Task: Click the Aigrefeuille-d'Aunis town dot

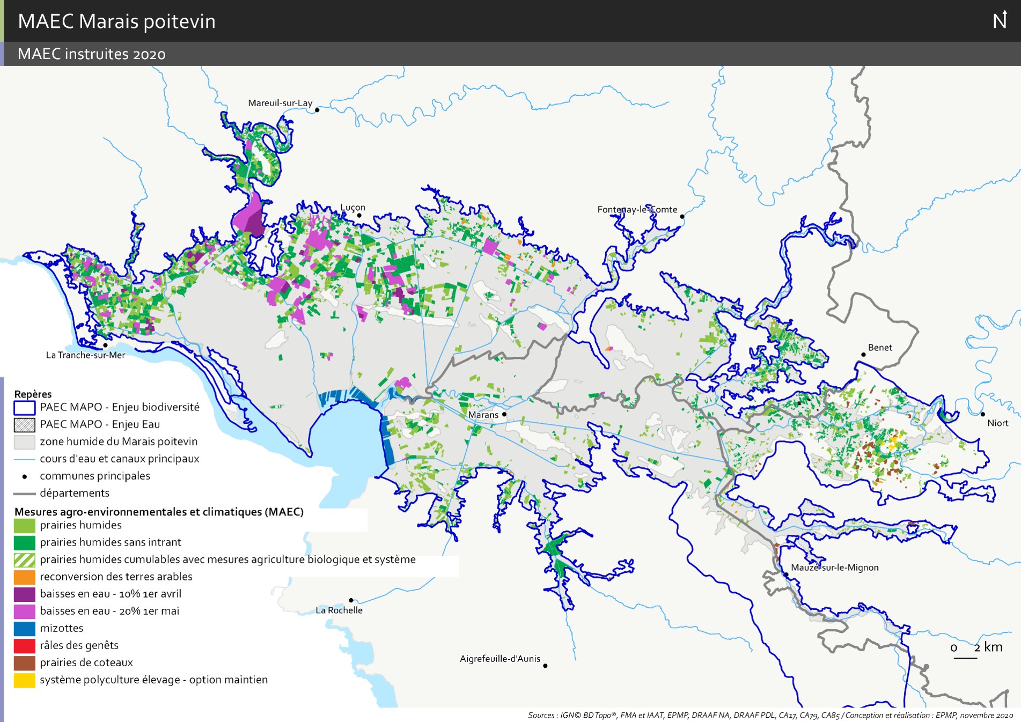Action: point(545,666)
